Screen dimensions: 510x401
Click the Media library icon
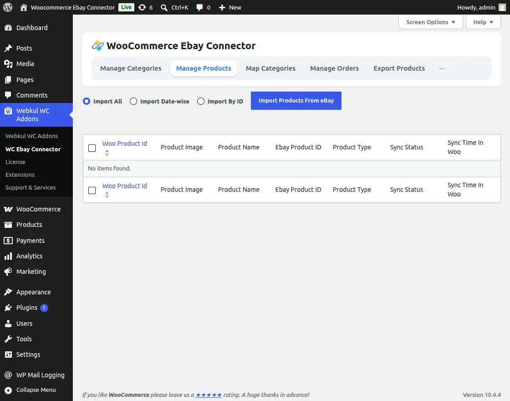pos(8,64)
